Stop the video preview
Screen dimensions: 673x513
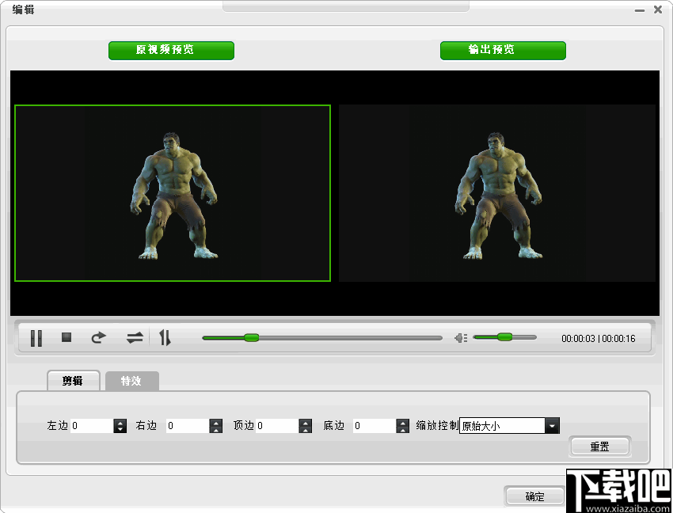tap(67, 337)
